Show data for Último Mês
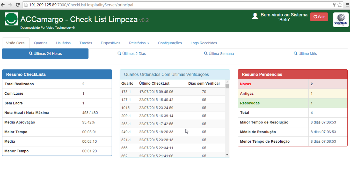This screenshot has height=180, width=350. 305,54
